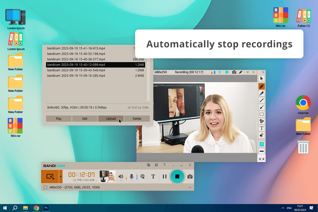The width and height of the screenshot is (318, 212).
Task: Open the Bandicam output folder icon
Action: (x=149, y=165)
